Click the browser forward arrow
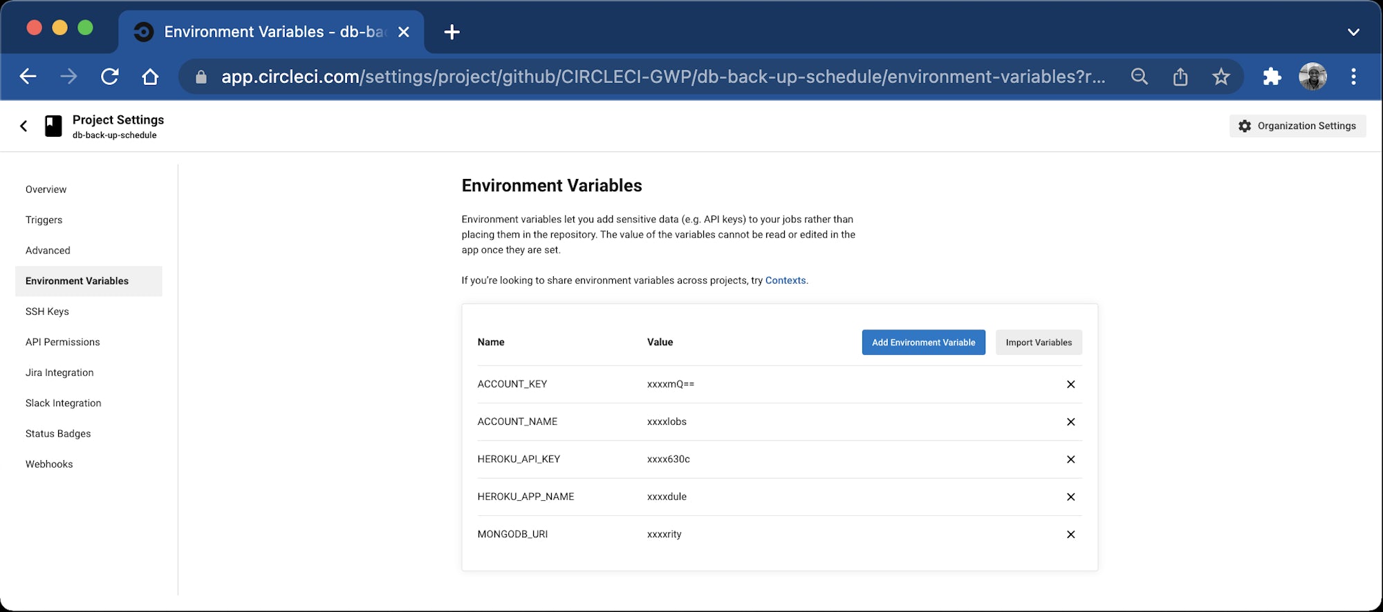 [68, 76]
